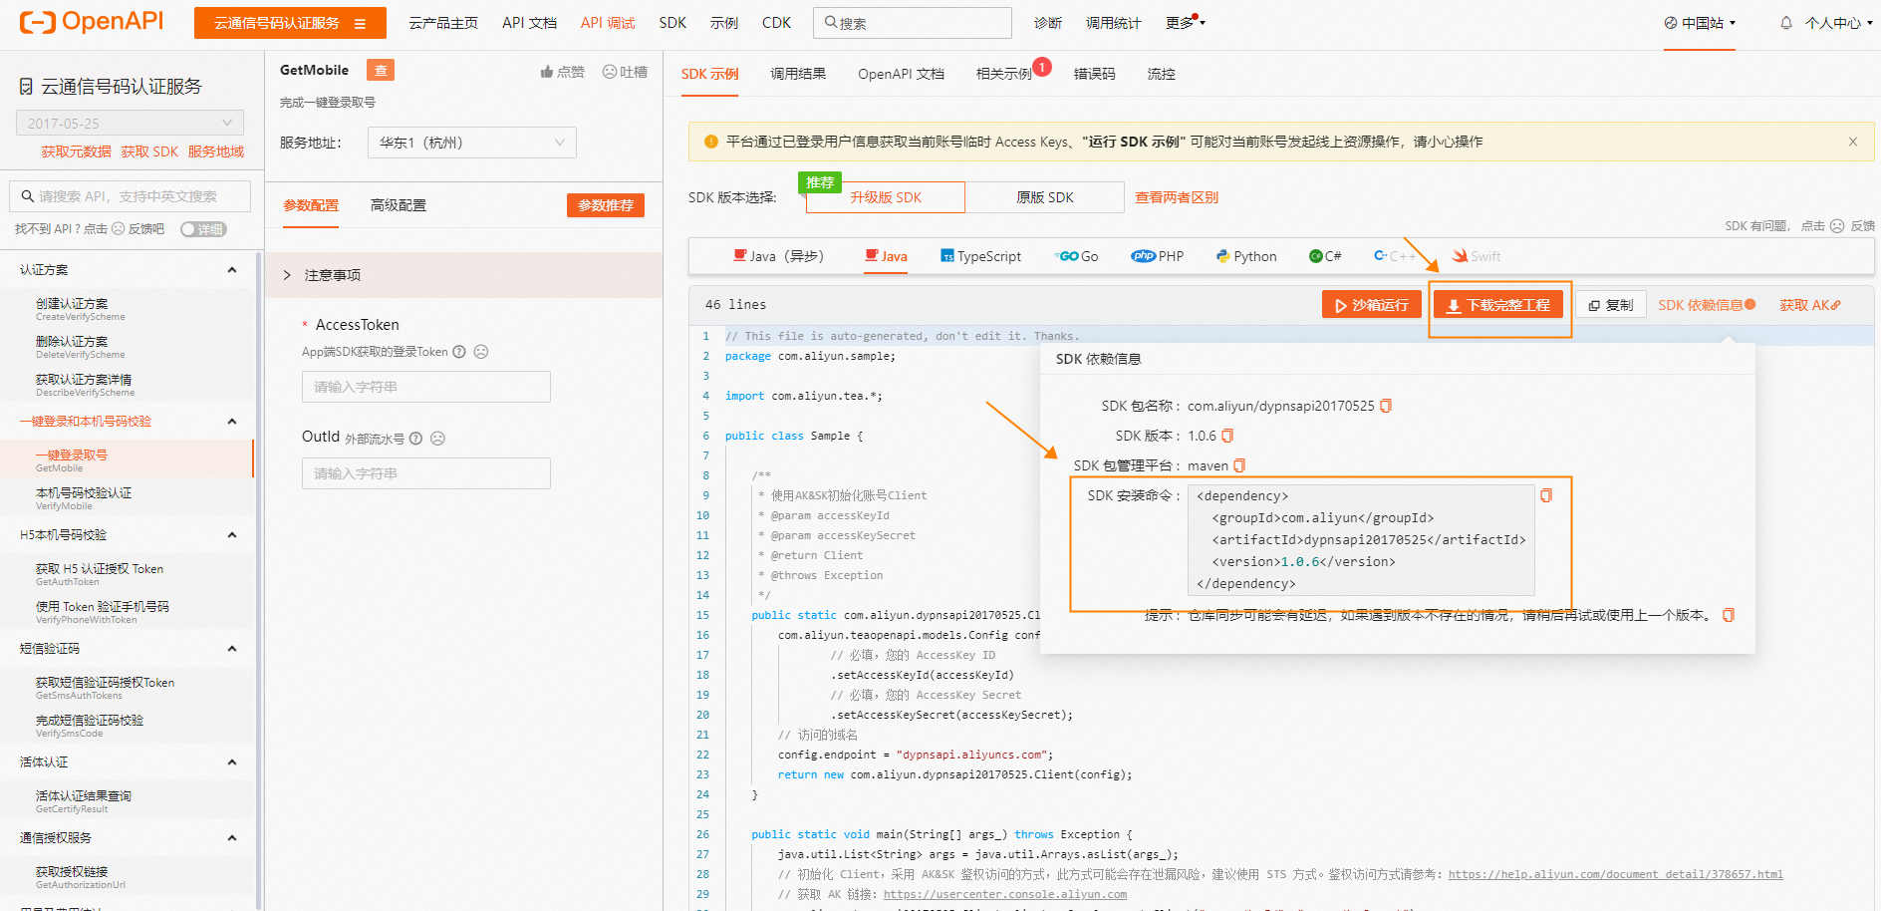Click the search magnifier icon in top bar
The height and width of the screenshot is (911, 1881).
coord(830,22)
